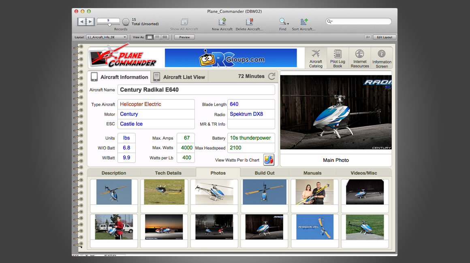The image size is (470, 263).
Task: Click the Watts per Lb field 400
Action: (186, 158)
